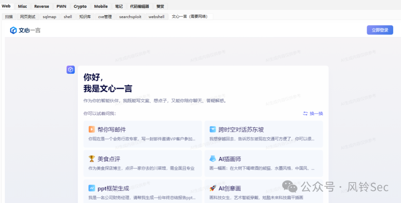Click the heading 我是文心一言
401x203 pixels.
click(x=108, y=89)
